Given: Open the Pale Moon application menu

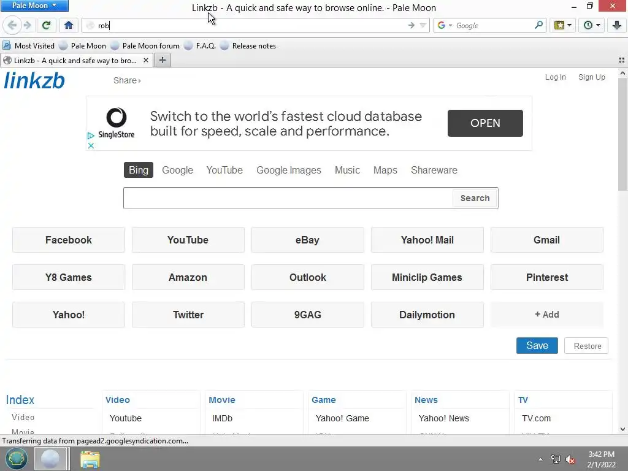Looking at the screenshot, I should point(34,6).
